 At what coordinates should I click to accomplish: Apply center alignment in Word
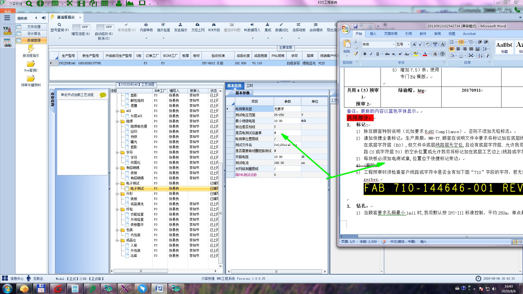(458, 49)
